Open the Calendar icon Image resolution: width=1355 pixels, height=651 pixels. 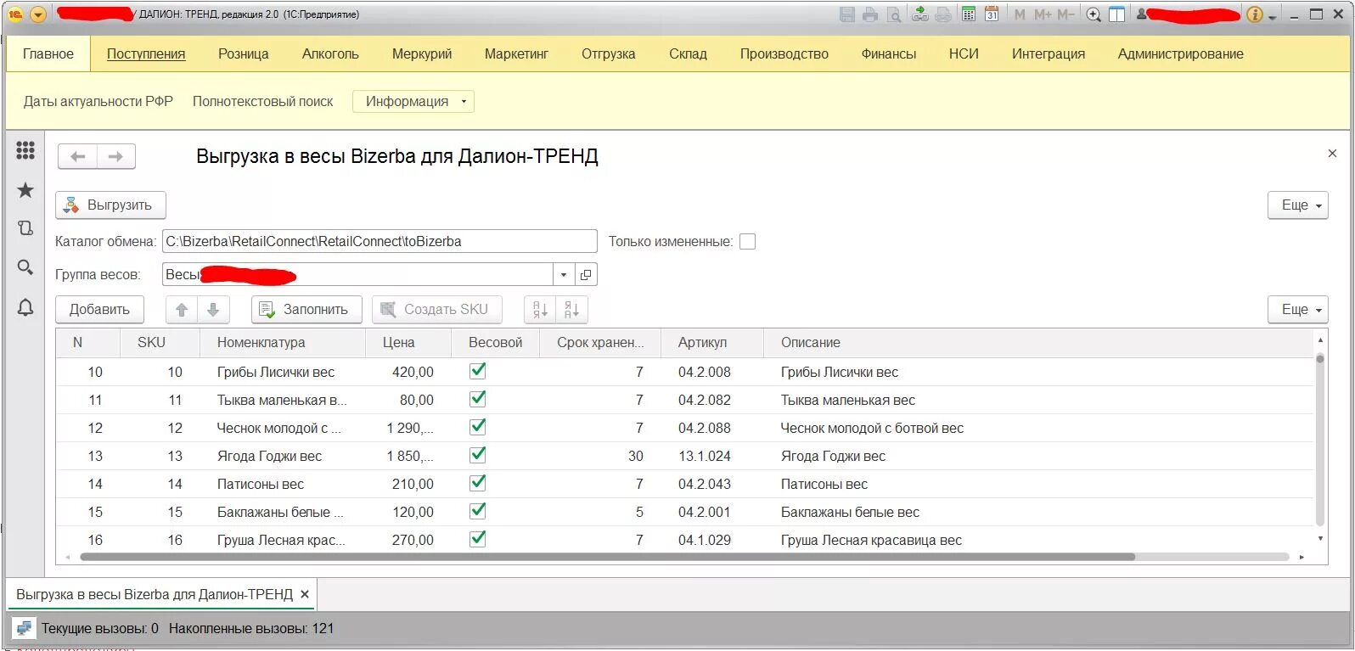coord(992,14)
